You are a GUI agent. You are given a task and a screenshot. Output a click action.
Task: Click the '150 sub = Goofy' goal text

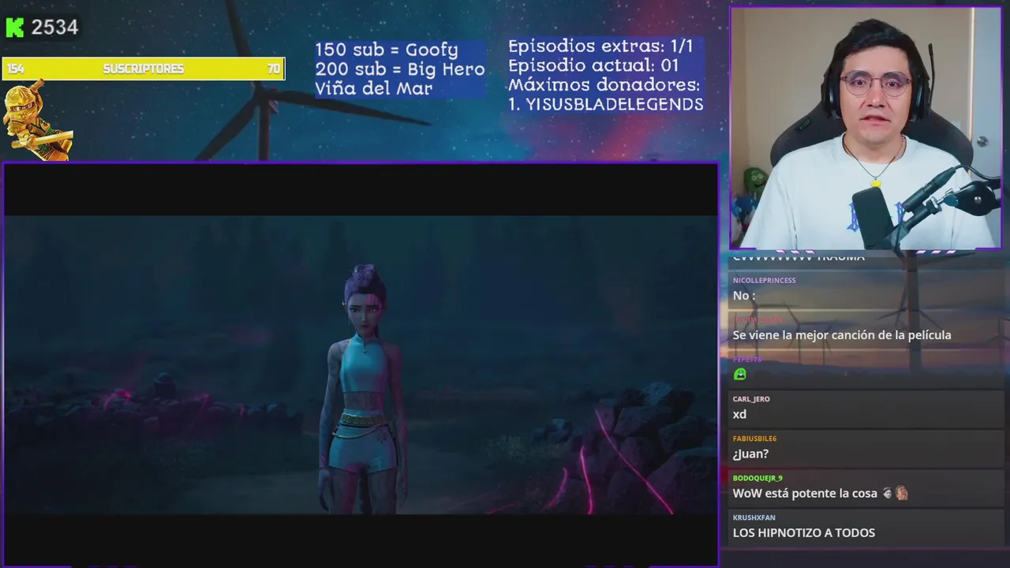coord(387,50)
